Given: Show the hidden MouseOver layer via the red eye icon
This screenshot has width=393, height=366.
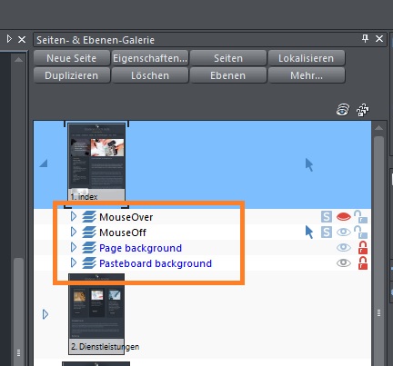Looking at the screenshot, I should (344, 217).
